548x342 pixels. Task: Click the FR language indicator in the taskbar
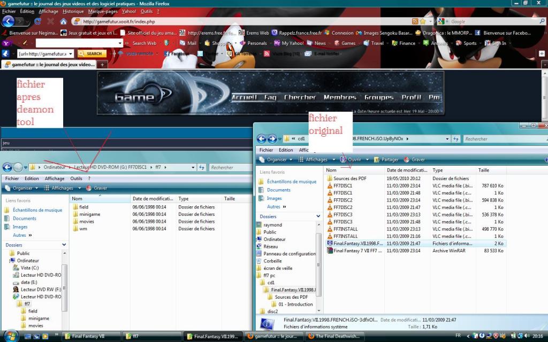[458, 336]
